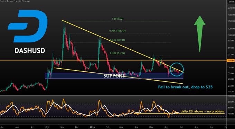Click the 220.00 price axis label
This screenshot has width=235, height=129.
[232, 8]
